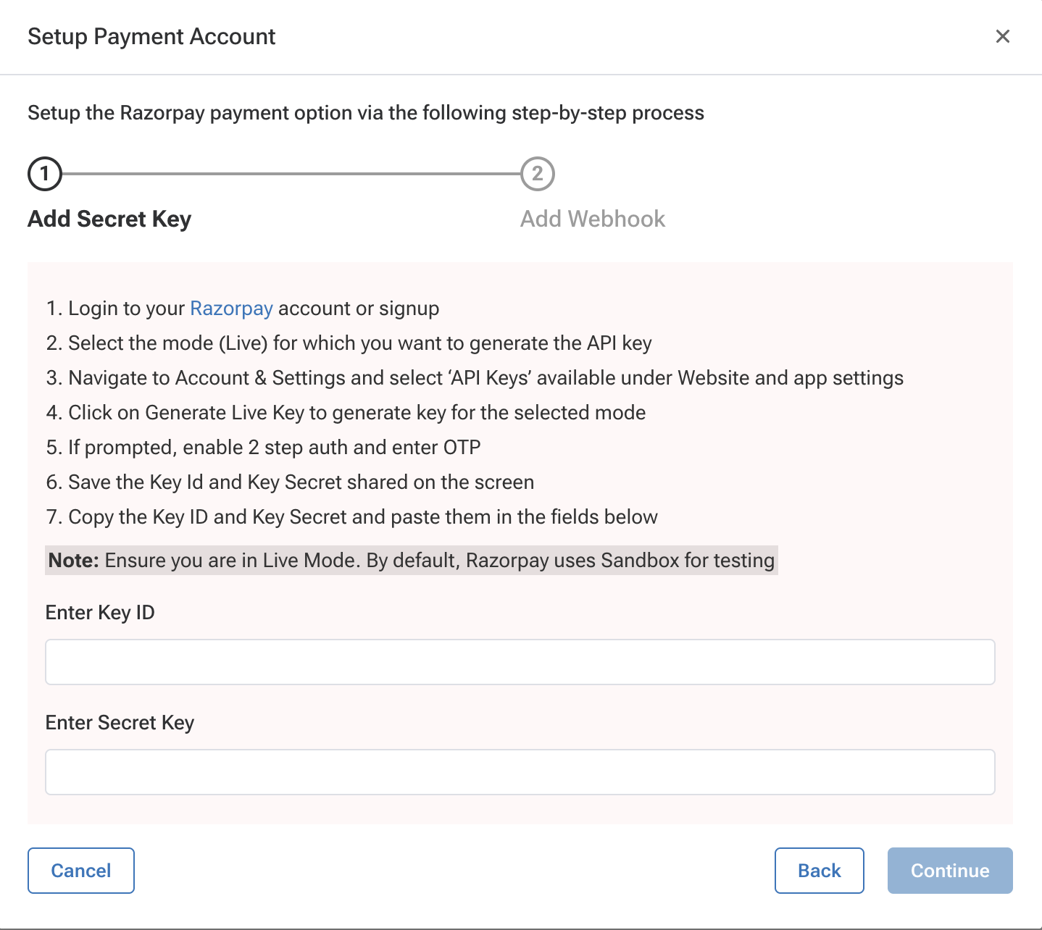Select step 1 circle indicator

(45, 174)
